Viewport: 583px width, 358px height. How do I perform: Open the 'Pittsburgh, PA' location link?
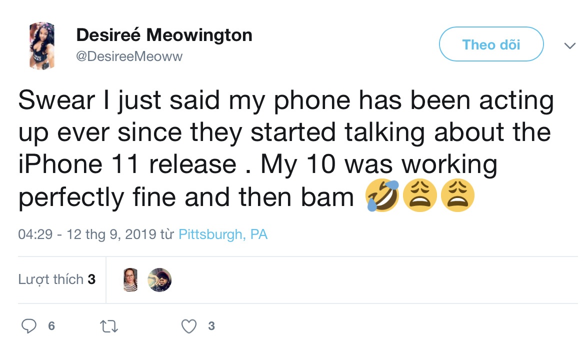tap(222, 234)
